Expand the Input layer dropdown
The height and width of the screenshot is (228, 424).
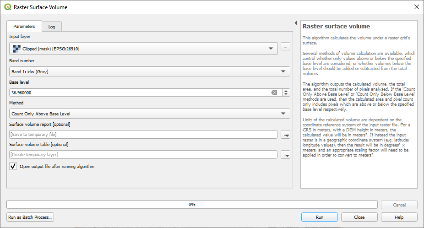click(x=271, y=49)
